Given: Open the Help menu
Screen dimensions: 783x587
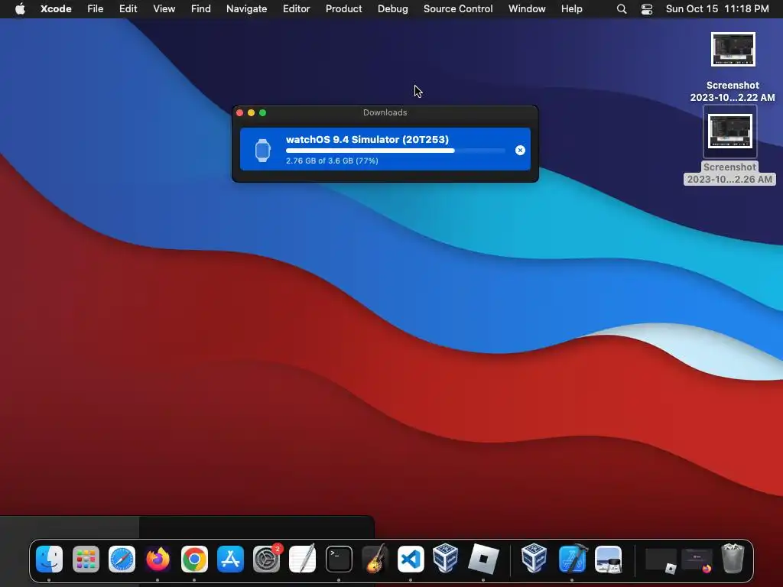Looking at the screenshot, I should (572, 9).
